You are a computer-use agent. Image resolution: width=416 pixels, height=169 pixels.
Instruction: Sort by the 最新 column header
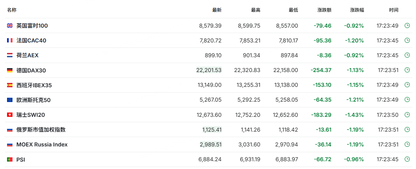pyautogui.click(x=217, y=10)
